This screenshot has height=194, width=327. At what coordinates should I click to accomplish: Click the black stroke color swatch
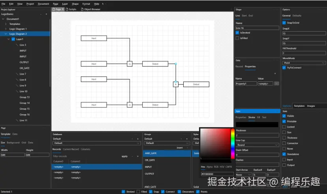coord(257,124)
